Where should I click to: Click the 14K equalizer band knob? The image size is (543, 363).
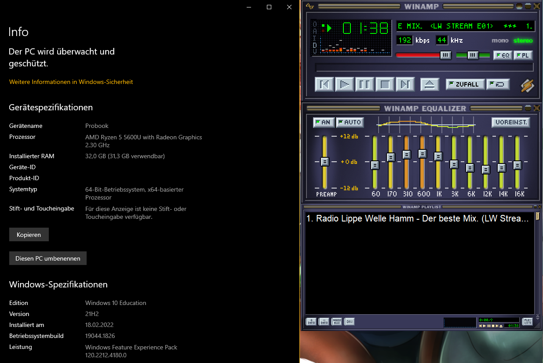[x=502, y=168]
